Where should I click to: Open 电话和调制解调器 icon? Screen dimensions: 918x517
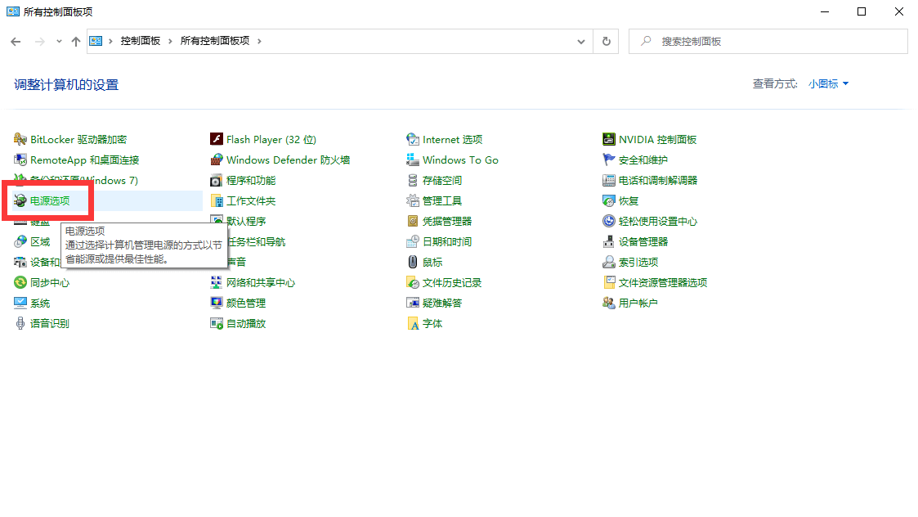click(x=609, y=181)
